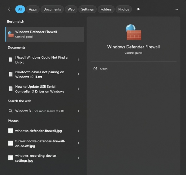Screen dimensions: 186x175
Task: Click the Open external-link icon
Action: [x=95, y=69]
